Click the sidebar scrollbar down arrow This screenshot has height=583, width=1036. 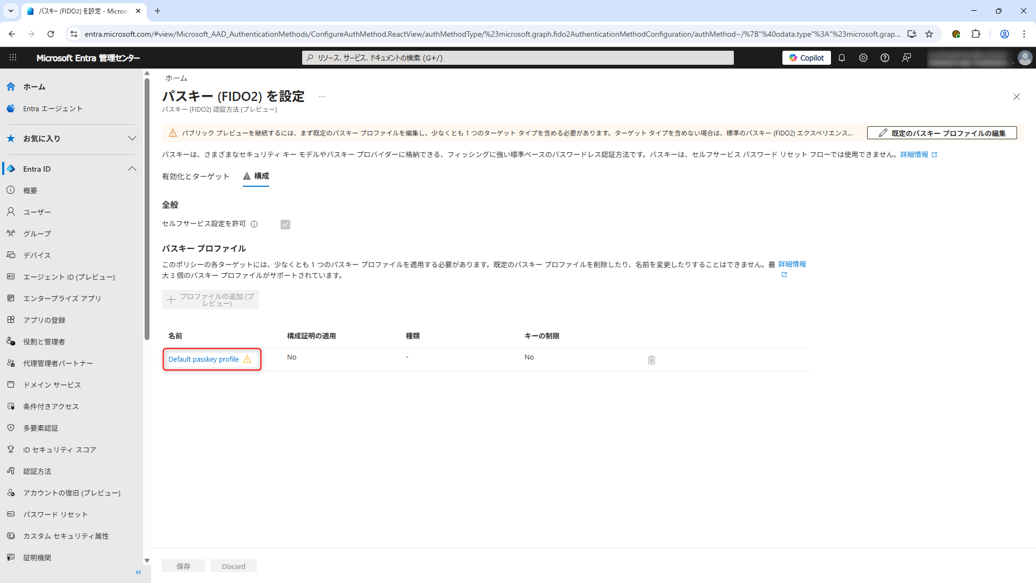click(x=147, y=561)
